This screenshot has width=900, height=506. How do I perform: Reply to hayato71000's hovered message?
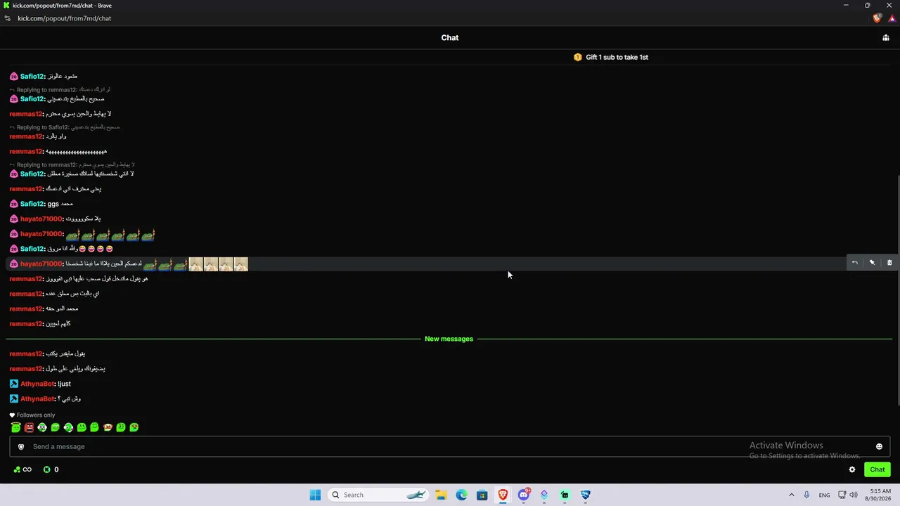[x=854, y=263]
